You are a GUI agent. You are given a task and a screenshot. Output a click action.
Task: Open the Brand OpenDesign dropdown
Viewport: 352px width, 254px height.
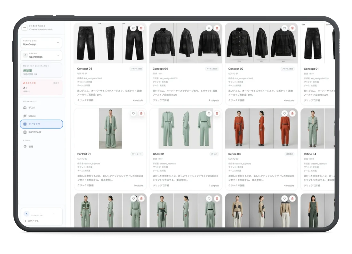(x=41, y=55)
